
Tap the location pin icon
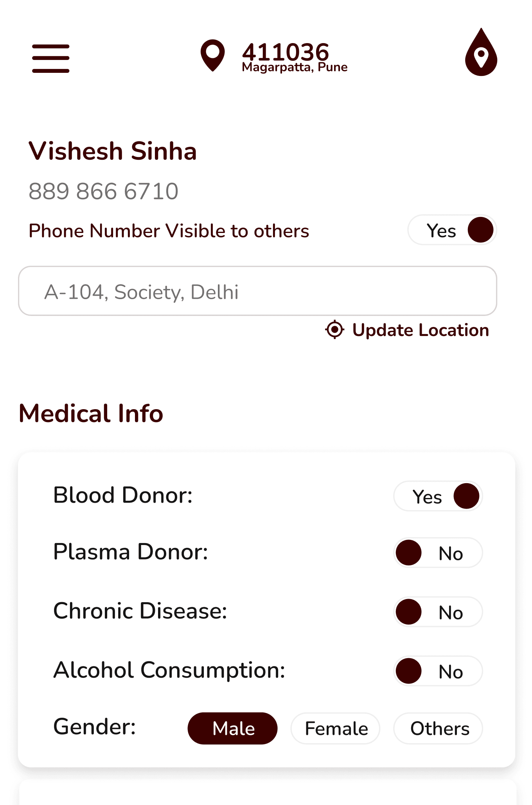click(x=212, y=55)
